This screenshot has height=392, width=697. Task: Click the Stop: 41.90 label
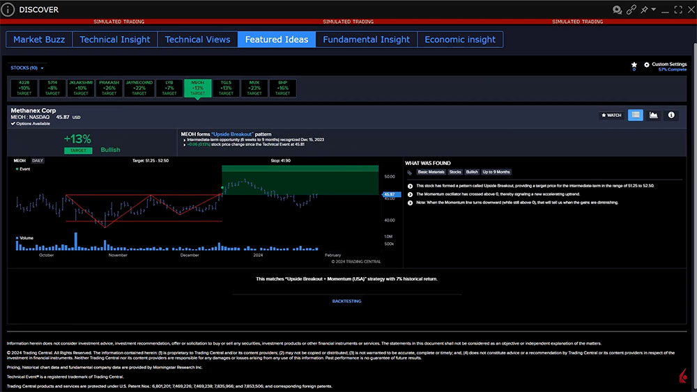pos(280,161)
